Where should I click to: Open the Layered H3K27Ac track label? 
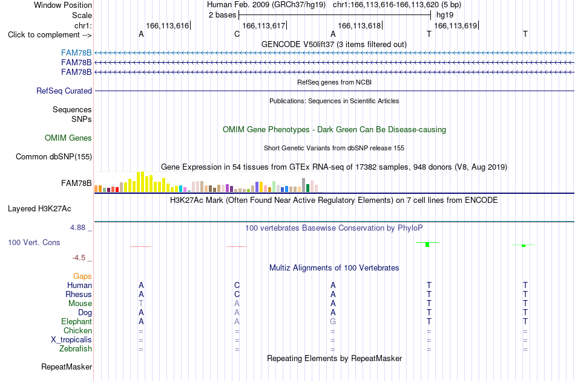pyautogui.click(x=39, y=209)
